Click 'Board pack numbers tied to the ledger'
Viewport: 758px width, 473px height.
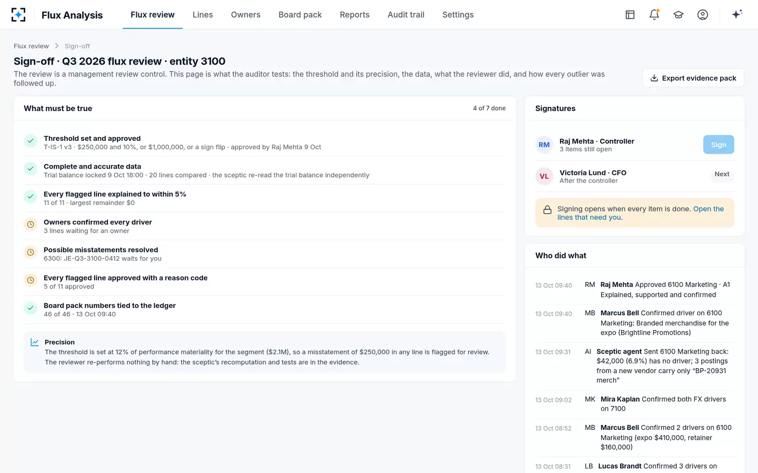point(109,305)
